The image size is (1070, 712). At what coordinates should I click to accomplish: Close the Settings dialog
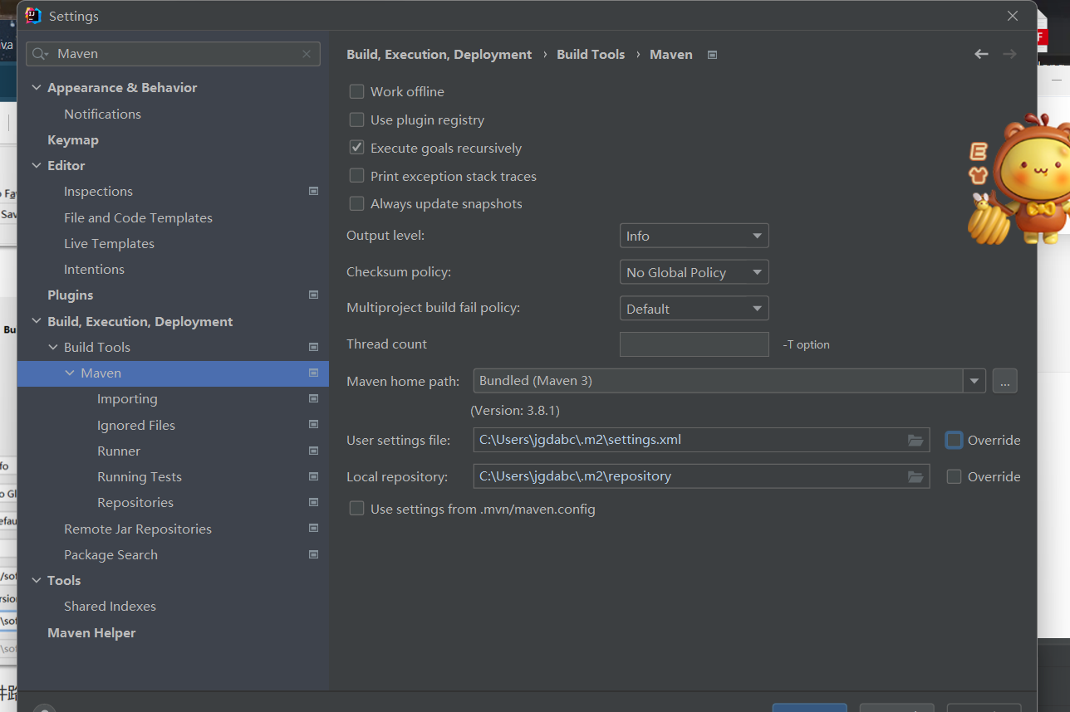(1013, 16)
